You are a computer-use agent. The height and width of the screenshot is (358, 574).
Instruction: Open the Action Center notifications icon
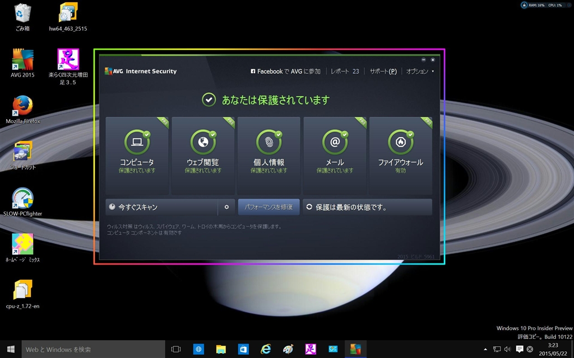520,349
